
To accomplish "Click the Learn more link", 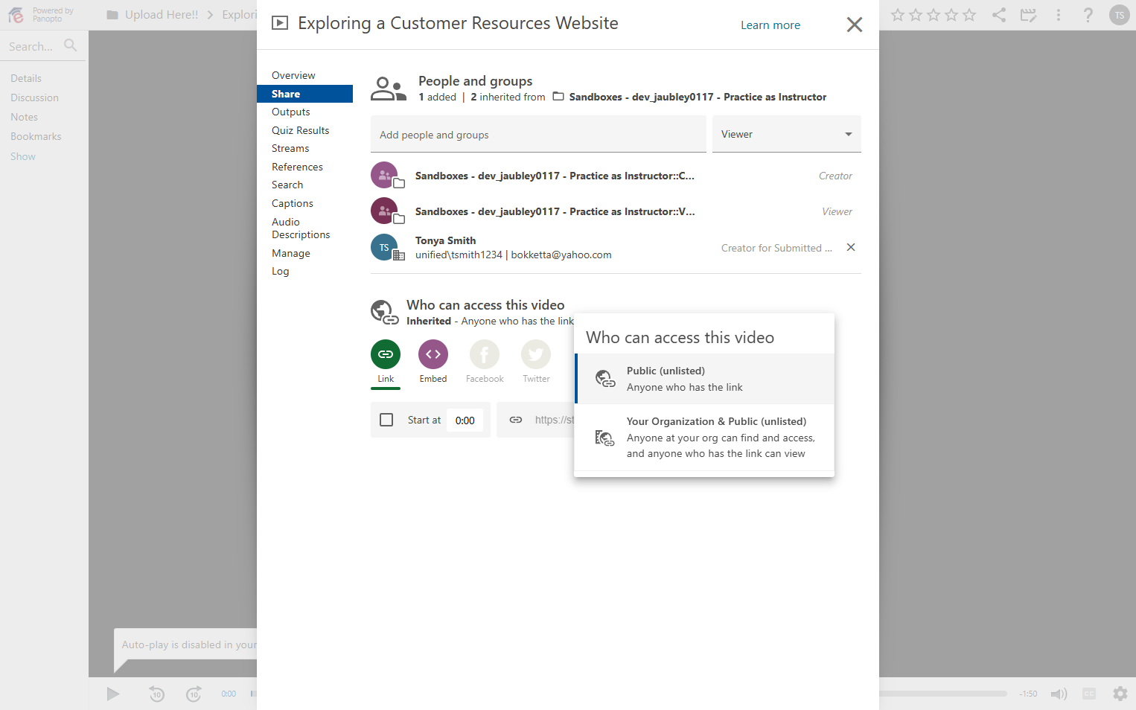I will tap(770, 25).
